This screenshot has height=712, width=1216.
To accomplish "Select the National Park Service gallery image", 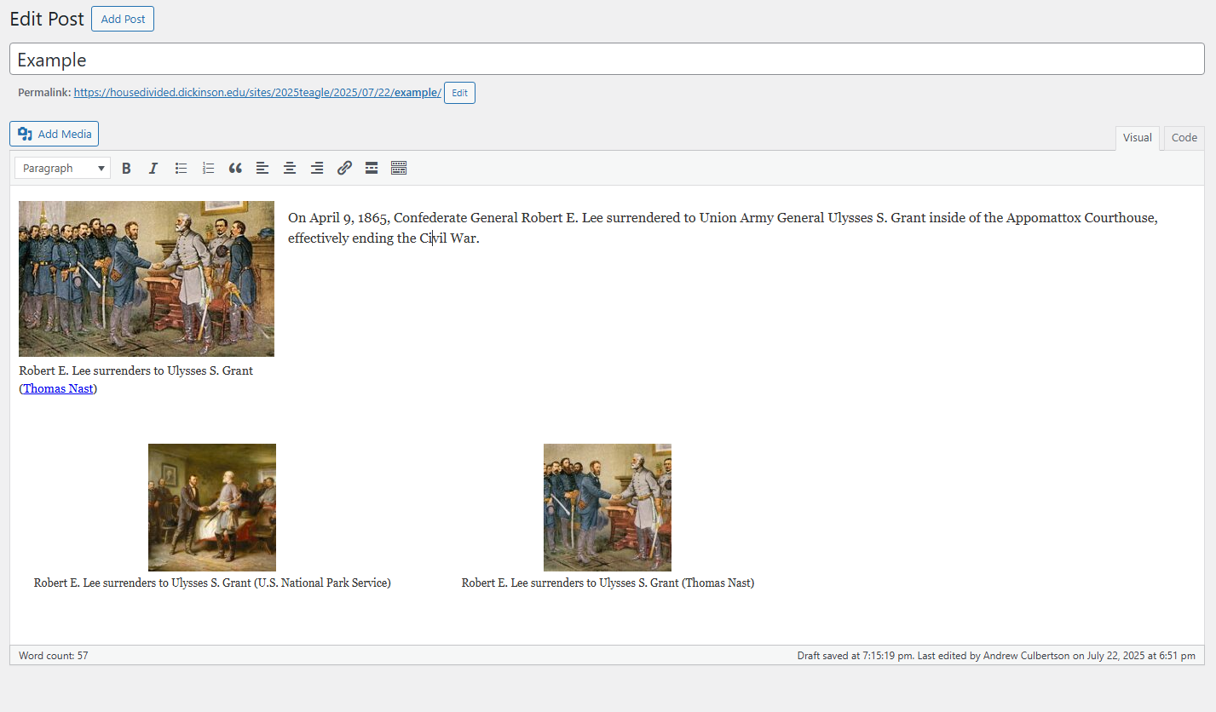I will (x=212, y=508).
